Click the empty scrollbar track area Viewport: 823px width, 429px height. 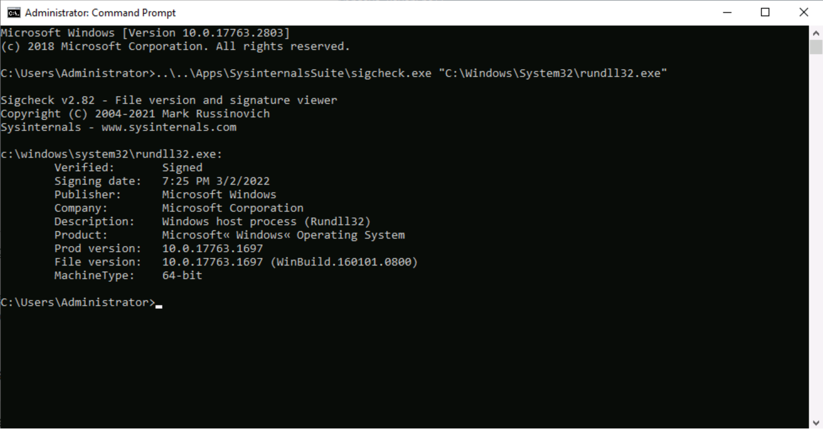(x=816, y=225)
